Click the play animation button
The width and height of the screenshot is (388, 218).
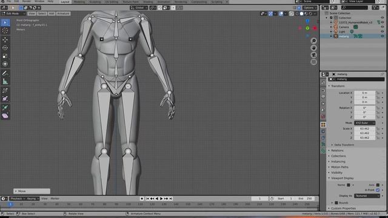pyautogui.click(x=161, y=199)
